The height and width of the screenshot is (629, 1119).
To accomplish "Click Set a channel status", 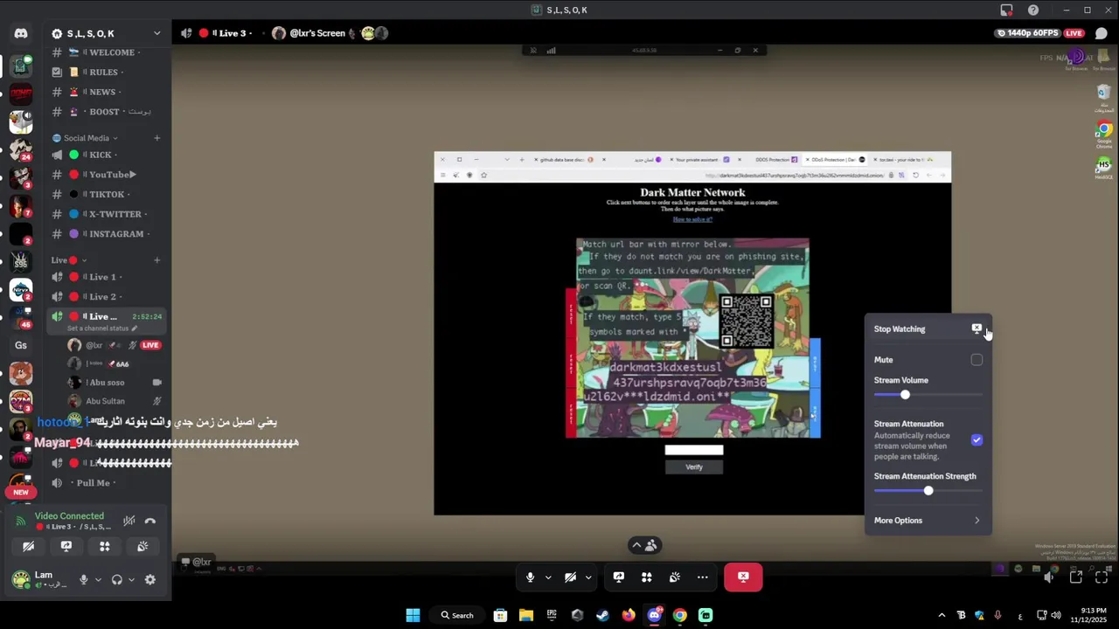I will pyautogui.click(x=102, y=328).
